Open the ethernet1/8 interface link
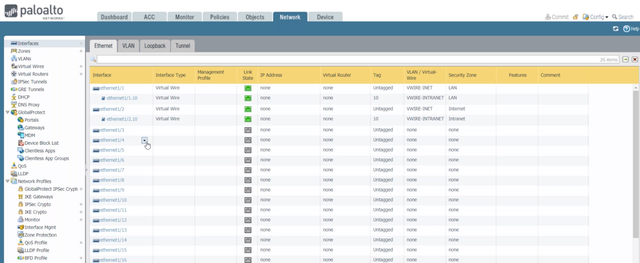Viewport: 640px width, 263px height. 112,180
